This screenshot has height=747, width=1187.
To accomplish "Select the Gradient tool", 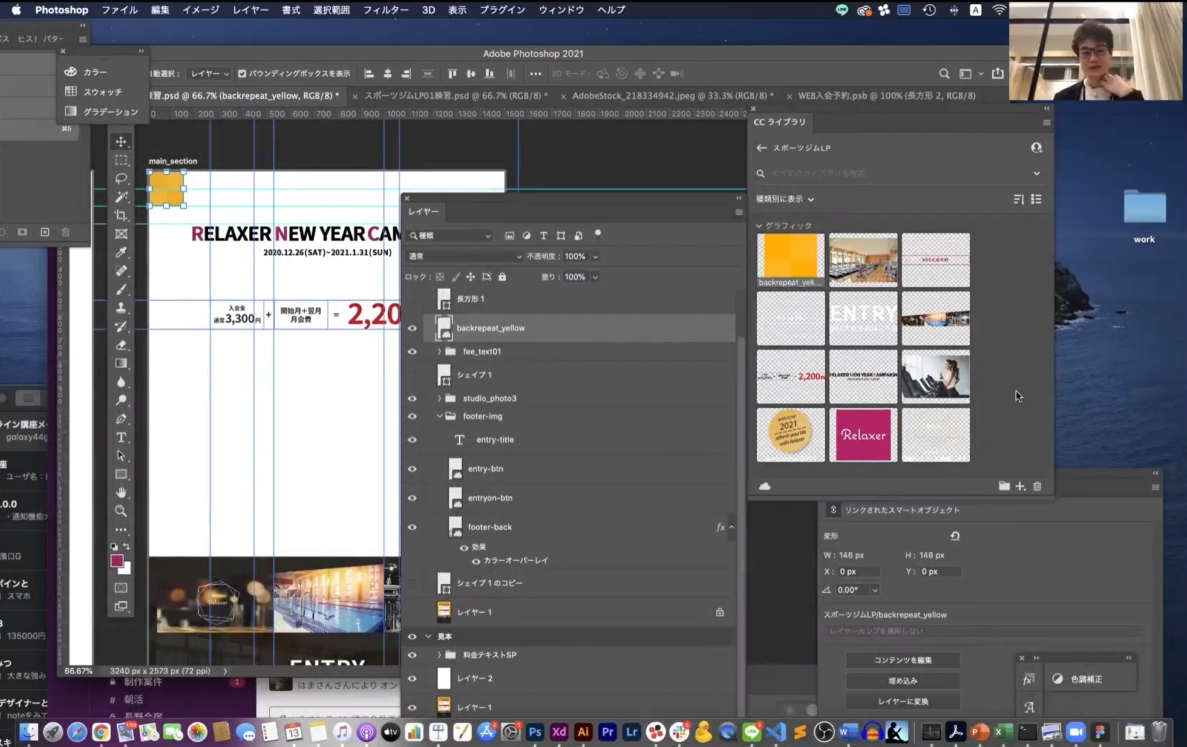I will pos(121,364).
